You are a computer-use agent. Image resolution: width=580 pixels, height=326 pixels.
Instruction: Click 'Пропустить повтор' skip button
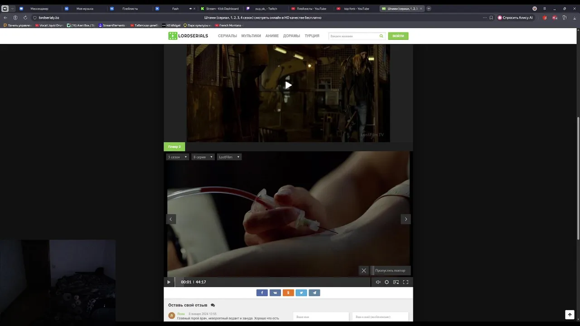[390, 270]
